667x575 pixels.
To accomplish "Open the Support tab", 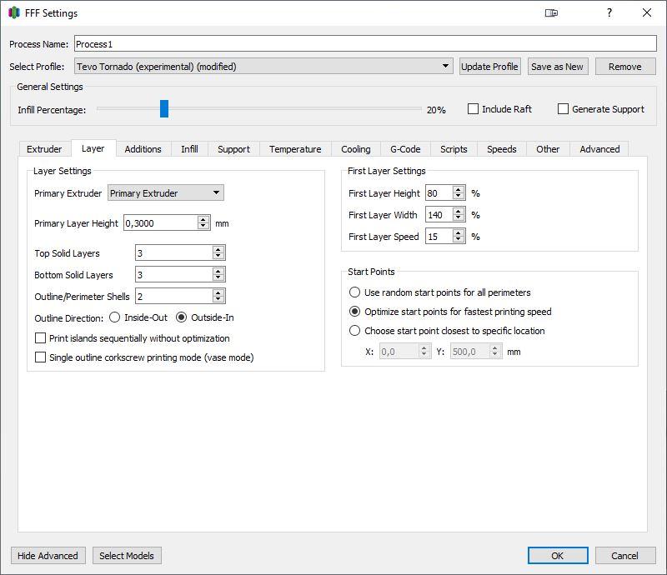I will coord(233,149).
